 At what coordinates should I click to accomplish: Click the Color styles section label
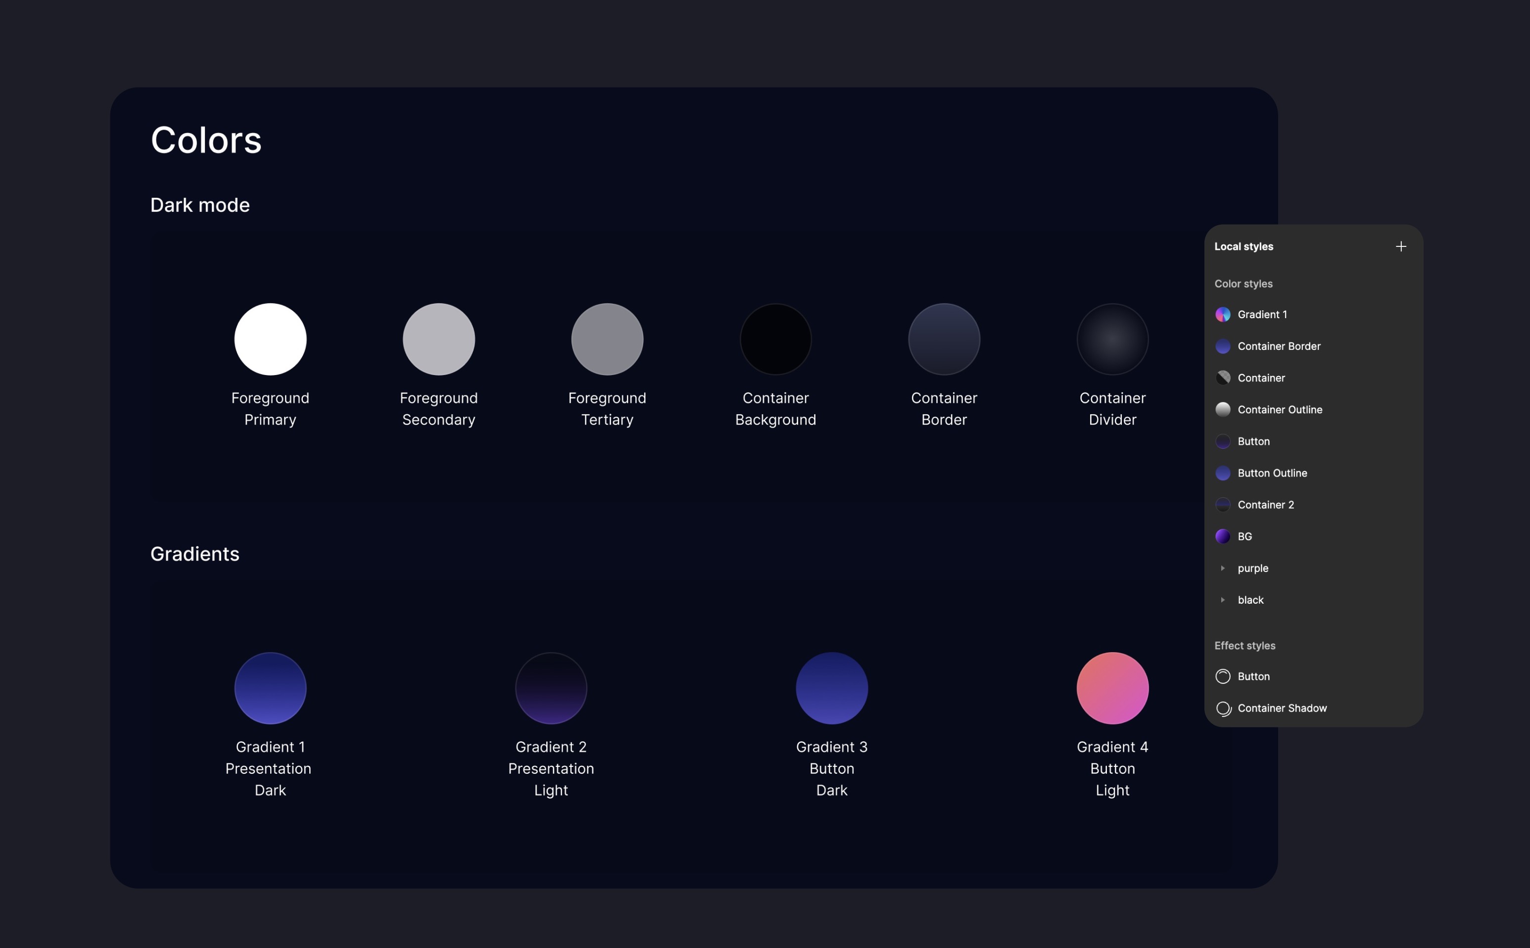coord(1243,284)
